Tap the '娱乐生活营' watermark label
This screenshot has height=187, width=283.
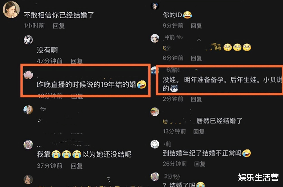point(258,177)
